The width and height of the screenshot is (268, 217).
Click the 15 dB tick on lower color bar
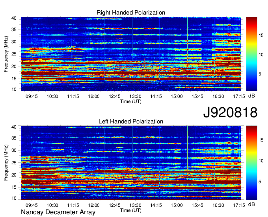(x=261, y=140)
